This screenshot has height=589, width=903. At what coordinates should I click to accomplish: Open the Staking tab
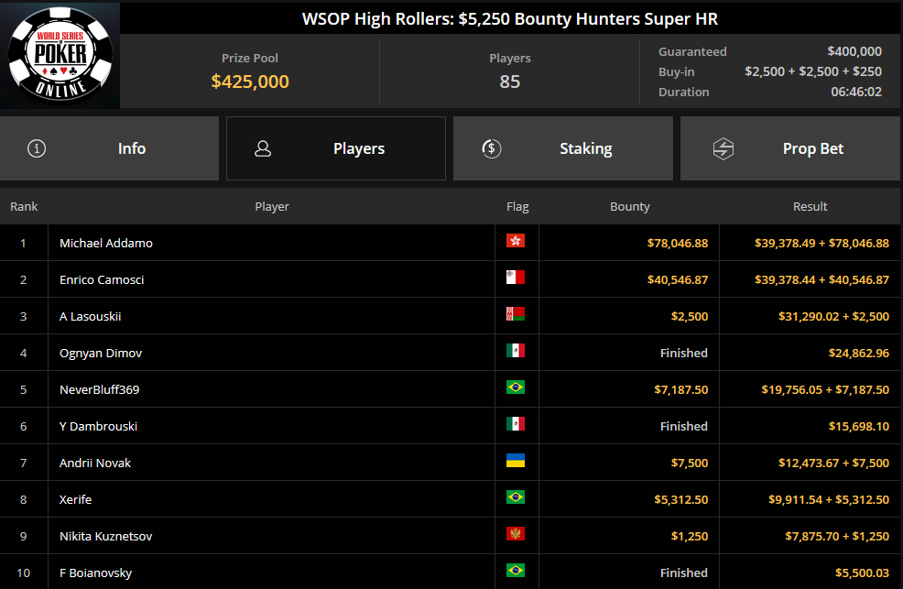563,148
